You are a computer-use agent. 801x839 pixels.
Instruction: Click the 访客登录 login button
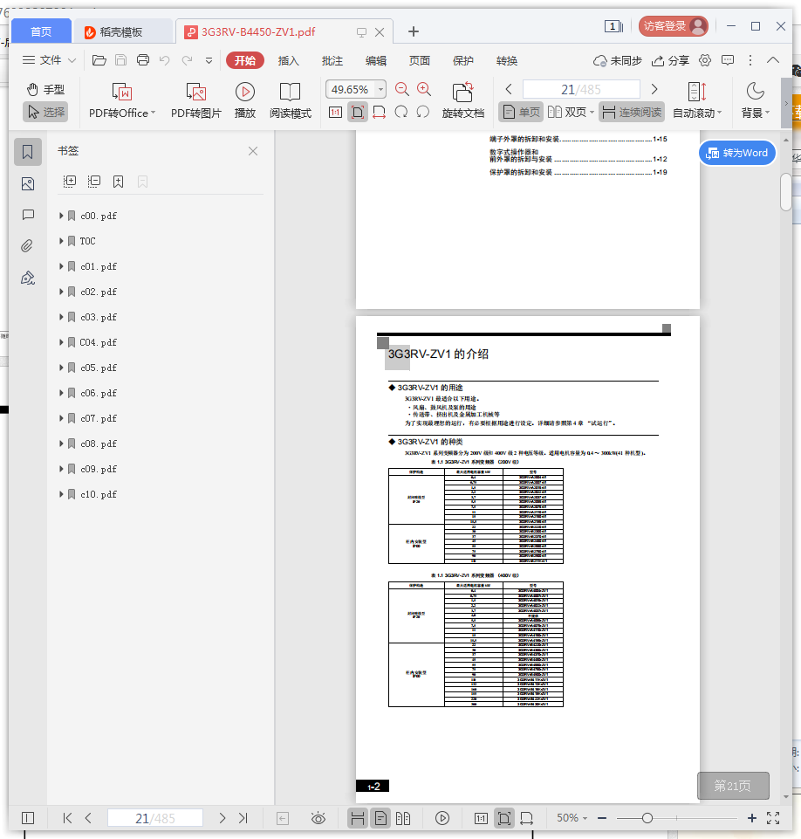tap(674, 25)
